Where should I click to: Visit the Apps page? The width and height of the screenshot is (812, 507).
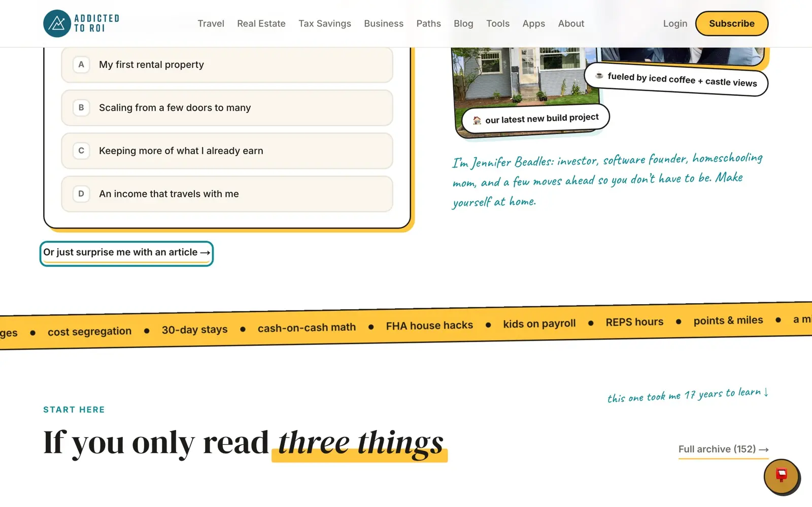coord(533,23)
